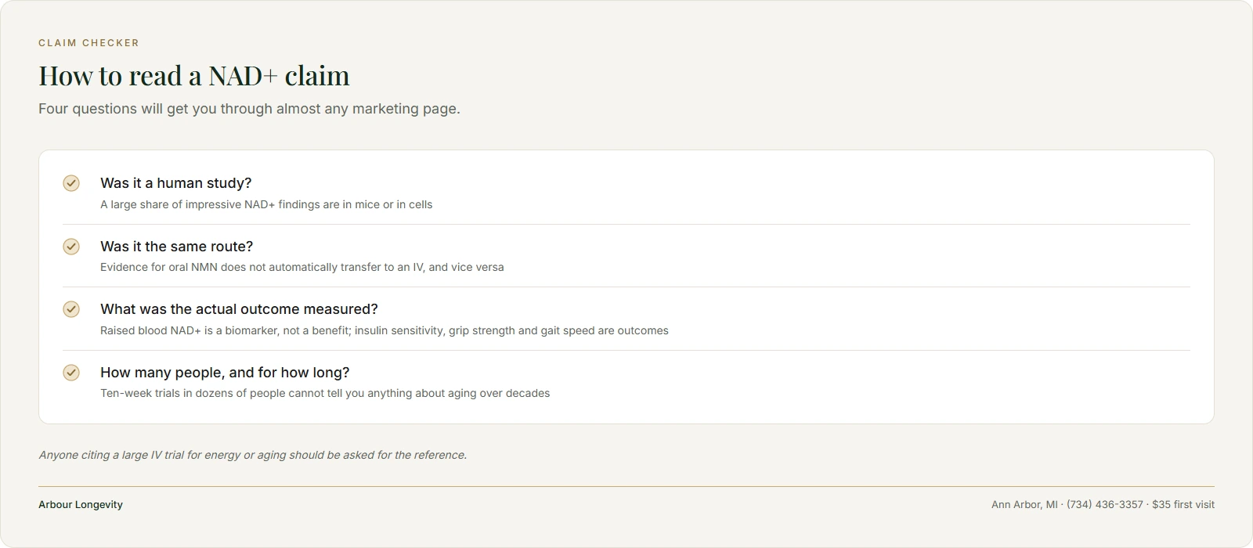Click the check icon beside 'Was it a human study?'
1253x548 pixels.
point(71,183)
